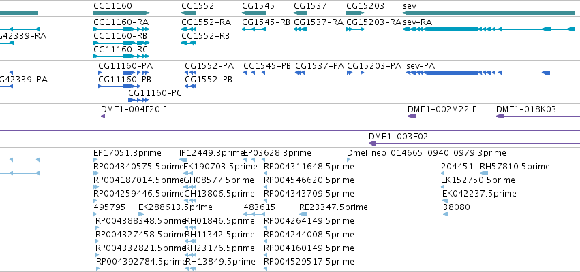580x272 pixels.
Task: Click the GH13806.5prime label
Action: tap(219, 194)
